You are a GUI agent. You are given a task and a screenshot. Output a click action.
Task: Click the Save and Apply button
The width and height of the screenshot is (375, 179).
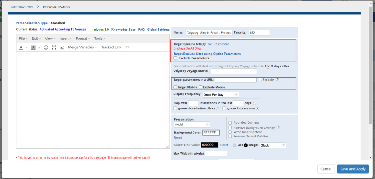[x=353, y=169]
